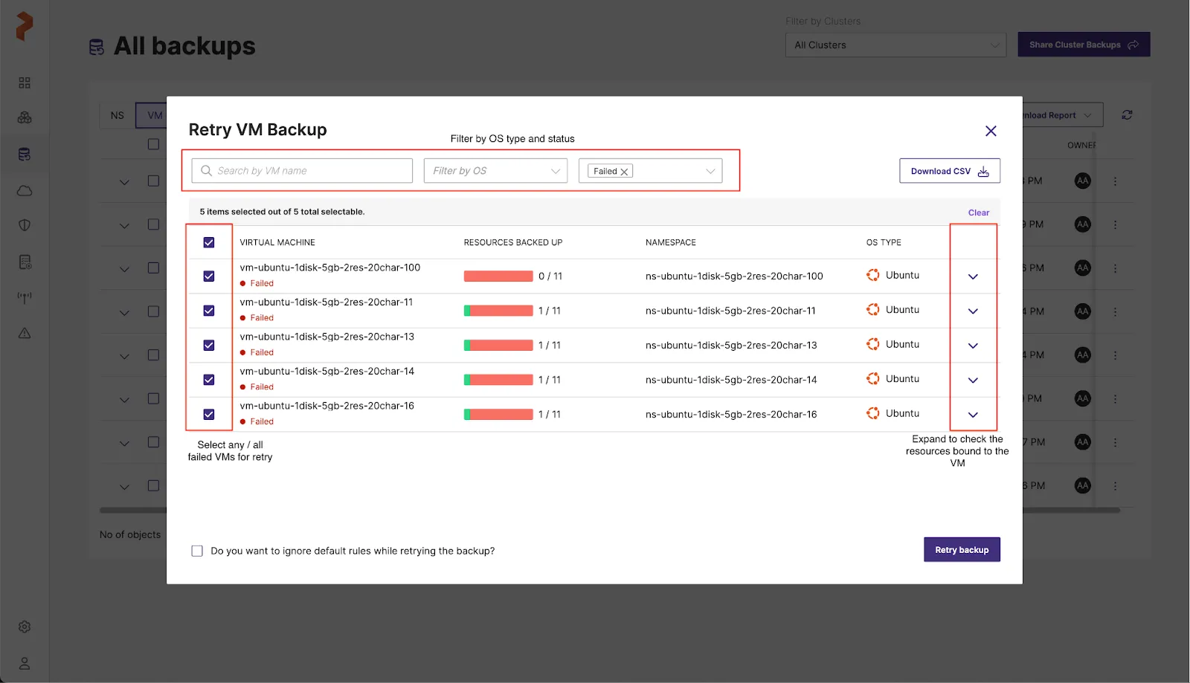Expand the vm-ubuntu-1disk-5gb-2res-20char-16 row details

[973, 415]
